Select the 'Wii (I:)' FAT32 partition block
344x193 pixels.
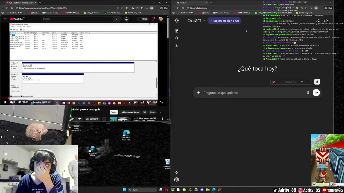(53, 79)
